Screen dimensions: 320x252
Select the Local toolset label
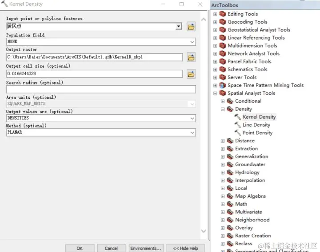[x=241, y=188]
